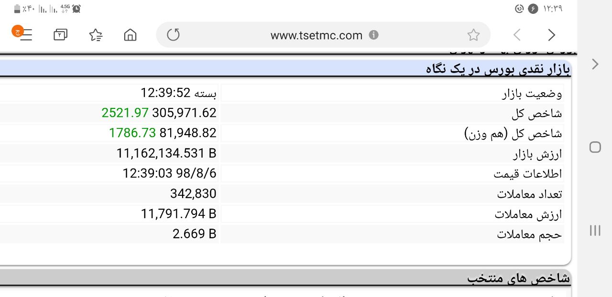Screen dimensions: 612x297
Task: Go back with the left arrow
Action: (x=517, y=35)
